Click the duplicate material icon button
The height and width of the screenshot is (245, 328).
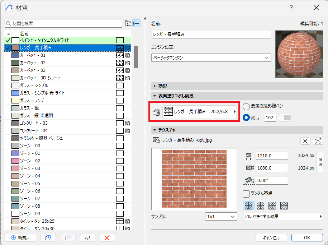[x=48, y=237]
